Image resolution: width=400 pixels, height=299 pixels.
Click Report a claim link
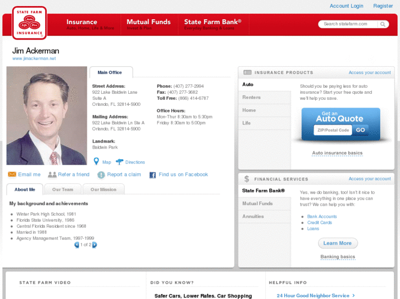coord(124,174)
